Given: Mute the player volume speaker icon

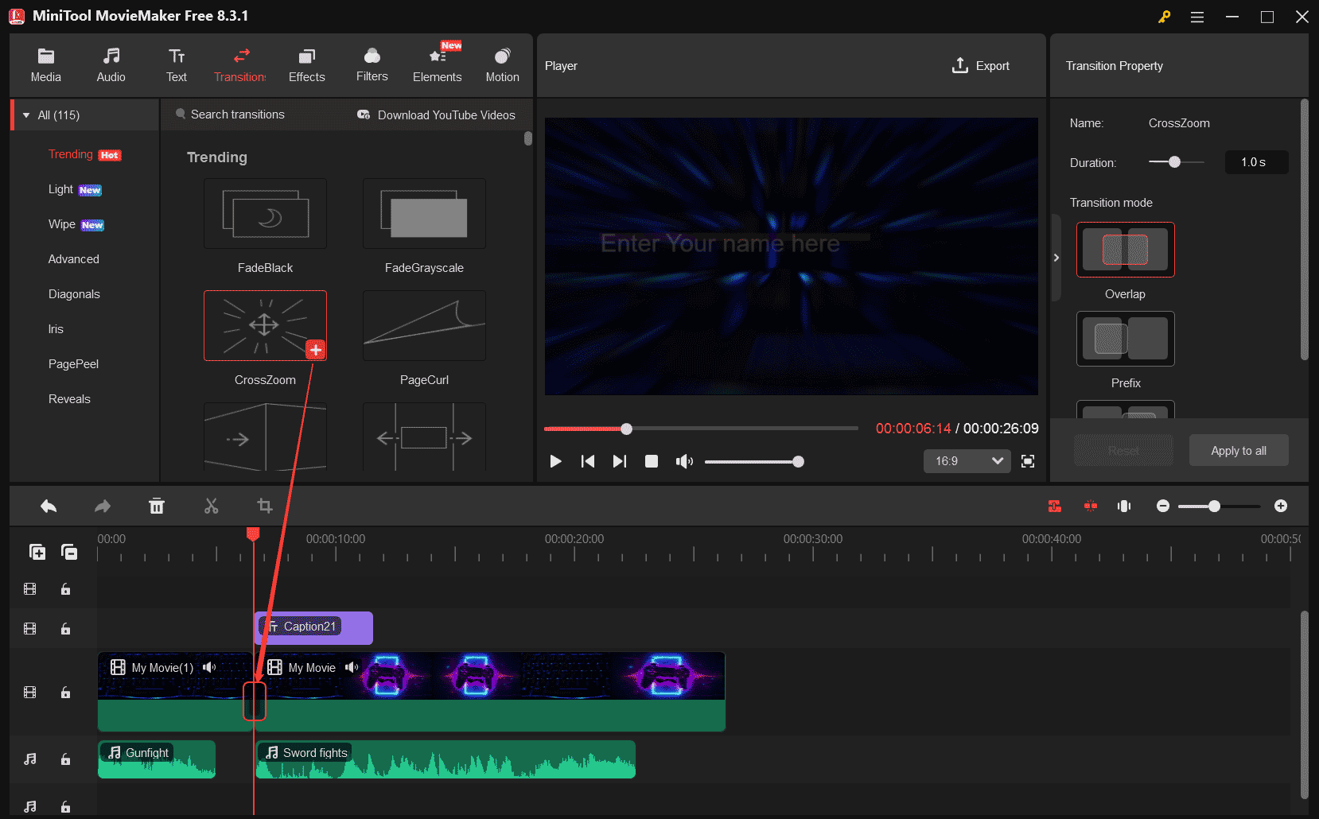Looking at the screenshot, I should pyautogui.click(x=684, y=461).
